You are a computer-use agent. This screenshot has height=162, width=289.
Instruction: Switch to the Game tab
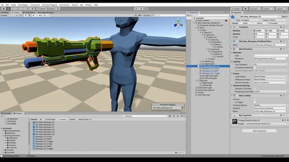[5, 13]
